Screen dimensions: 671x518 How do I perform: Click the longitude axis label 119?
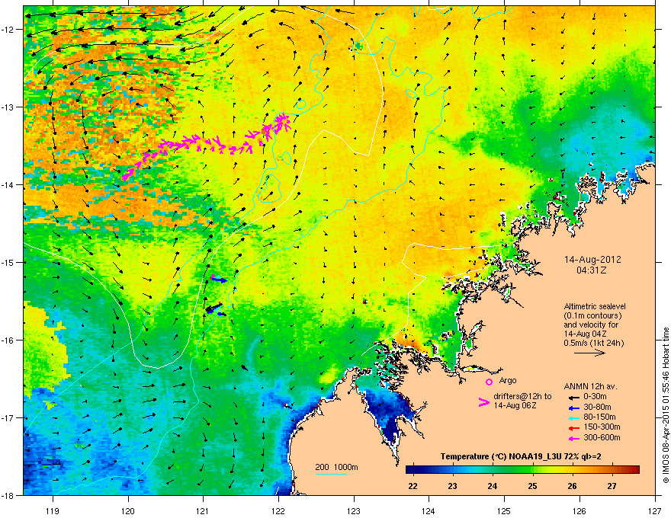[53, 510]
